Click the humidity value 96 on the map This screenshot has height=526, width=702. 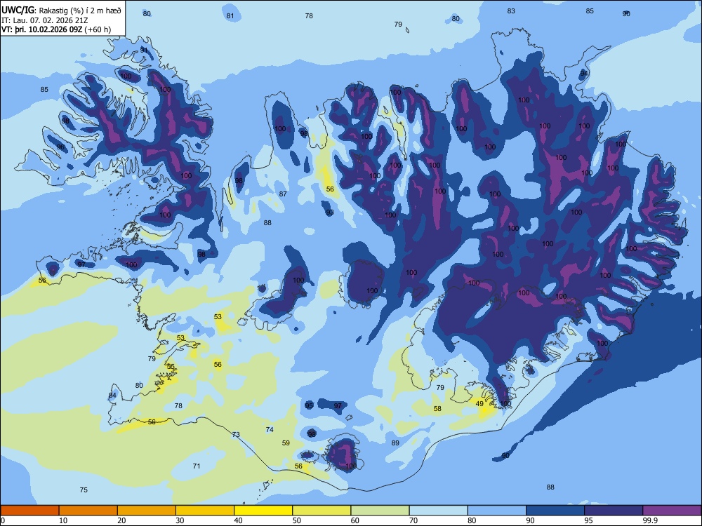(x=60, y=147)
